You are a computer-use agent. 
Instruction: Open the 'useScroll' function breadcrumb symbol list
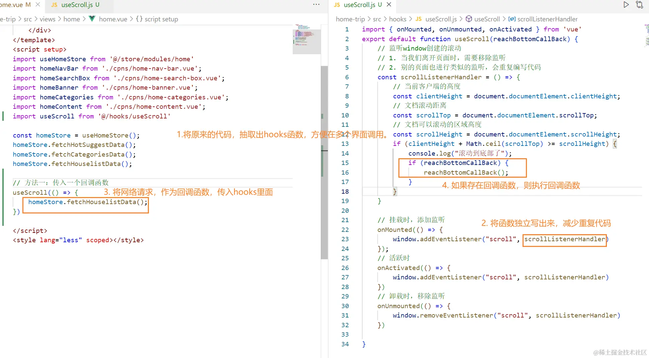tap(487, 19)
